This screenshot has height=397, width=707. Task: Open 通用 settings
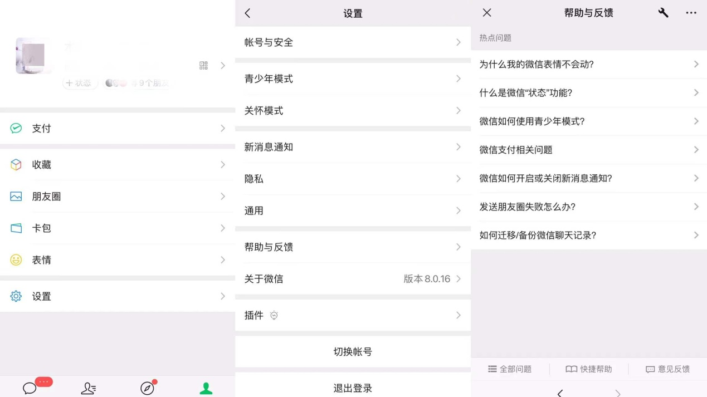pos(353,210)
